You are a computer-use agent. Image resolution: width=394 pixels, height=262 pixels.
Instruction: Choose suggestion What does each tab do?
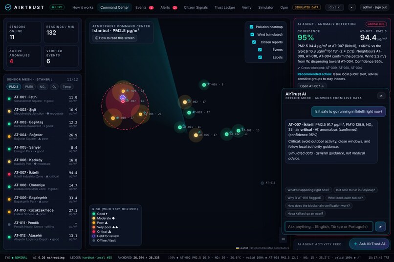coord(345,198)
